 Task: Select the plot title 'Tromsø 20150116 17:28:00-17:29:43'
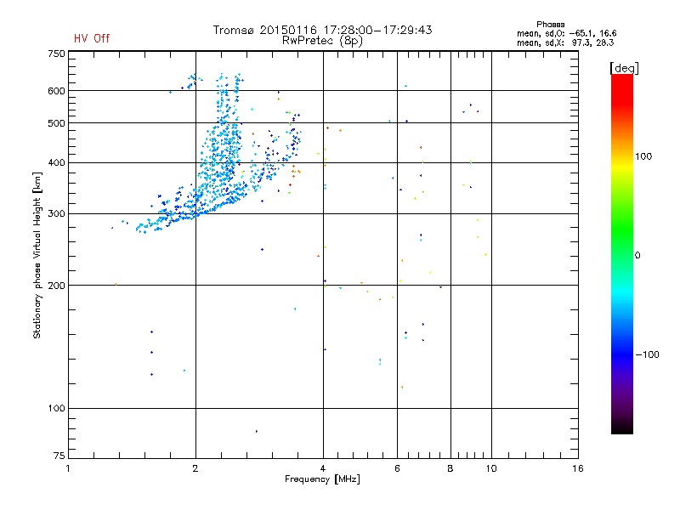[322, 30]
